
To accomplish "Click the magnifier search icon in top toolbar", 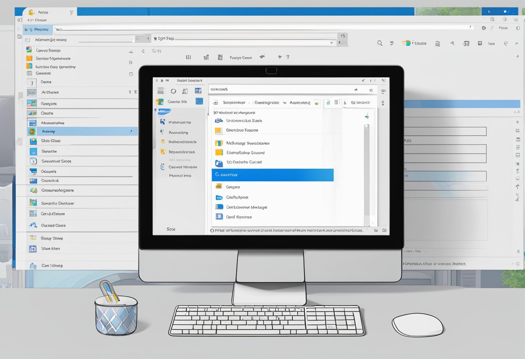I will (380, 43).
